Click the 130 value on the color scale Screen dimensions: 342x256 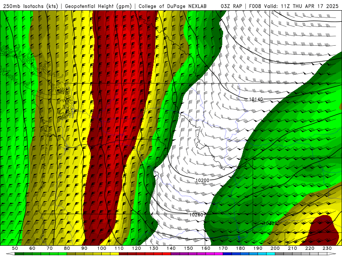(154, 248)
